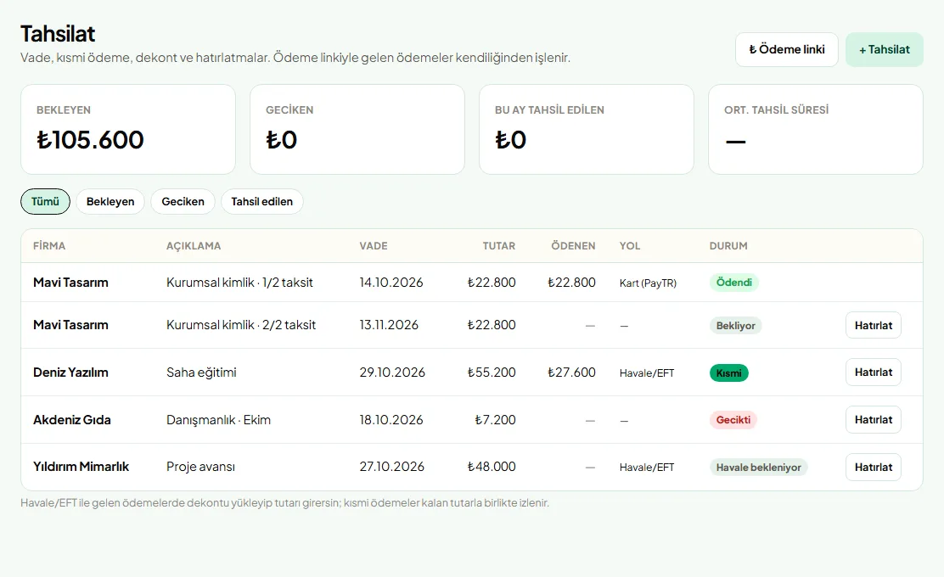Open the Akdeniz Gıda row name
This screenshot has height=577, width=944.
click(71, 419)
